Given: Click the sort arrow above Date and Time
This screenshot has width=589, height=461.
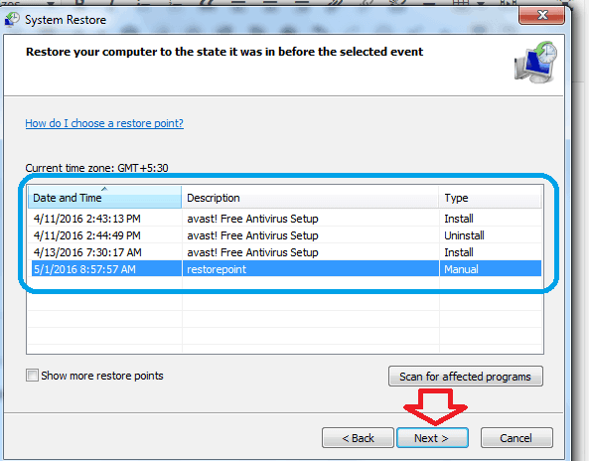Looking at the screenshot, I should coord(104,189).
